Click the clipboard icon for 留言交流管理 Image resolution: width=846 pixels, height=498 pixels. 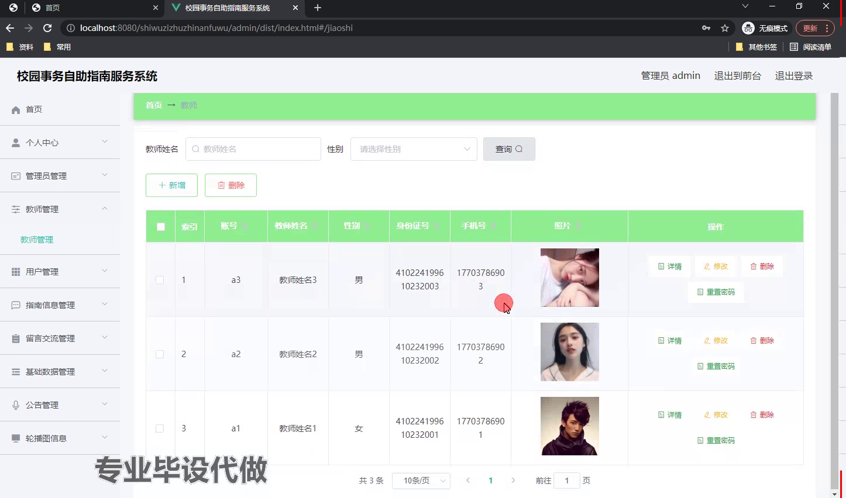(x=16, y=338)
